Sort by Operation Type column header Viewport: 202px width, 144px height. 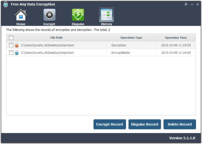click(131, 38)
